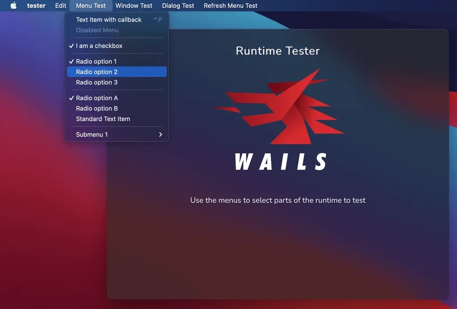Open the Edit menu

pyautogui.click(x=60, y=5)
